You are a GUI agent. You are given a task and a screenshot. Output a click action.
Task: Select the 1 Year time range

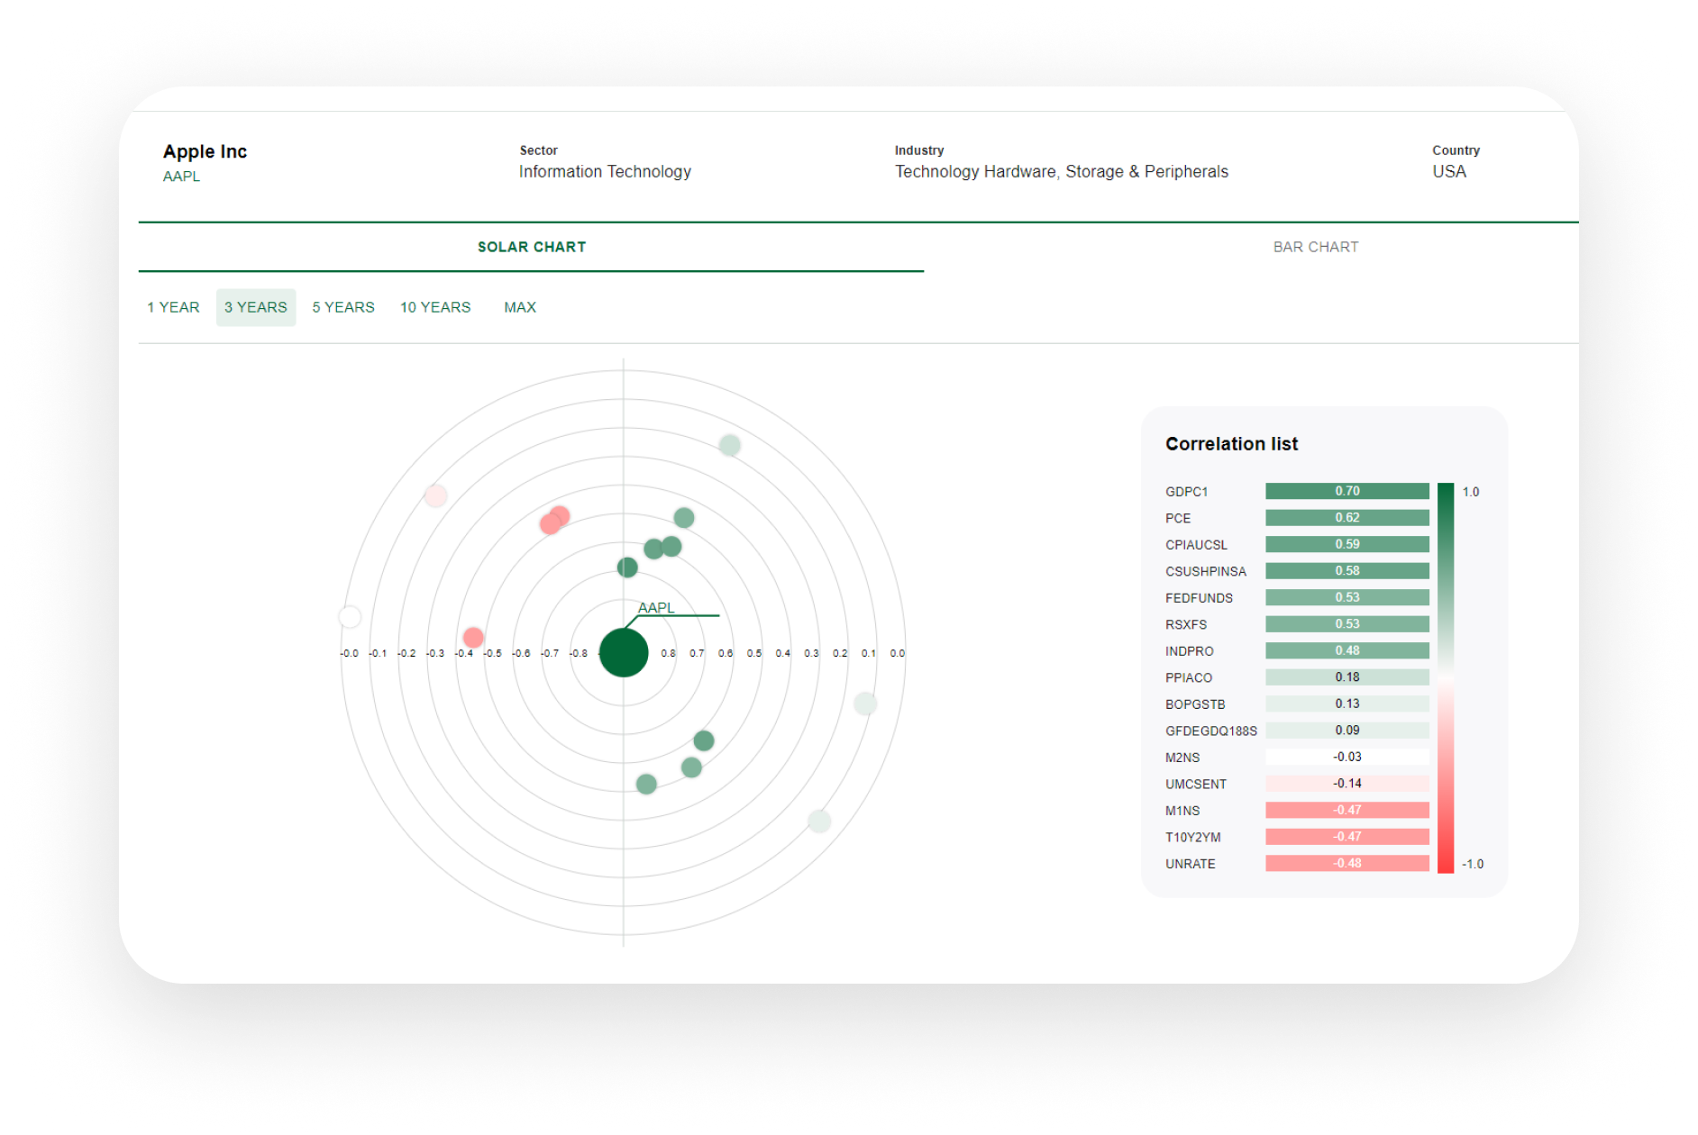click(173, 307)
